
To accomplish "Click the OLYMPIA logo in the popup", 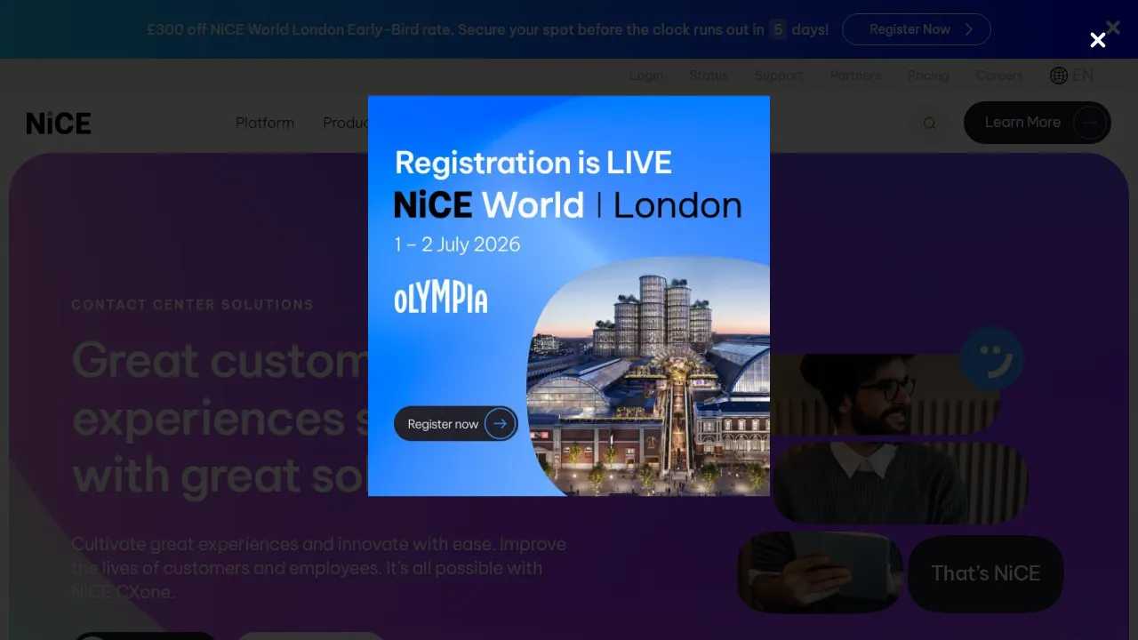I will (441, 299).
